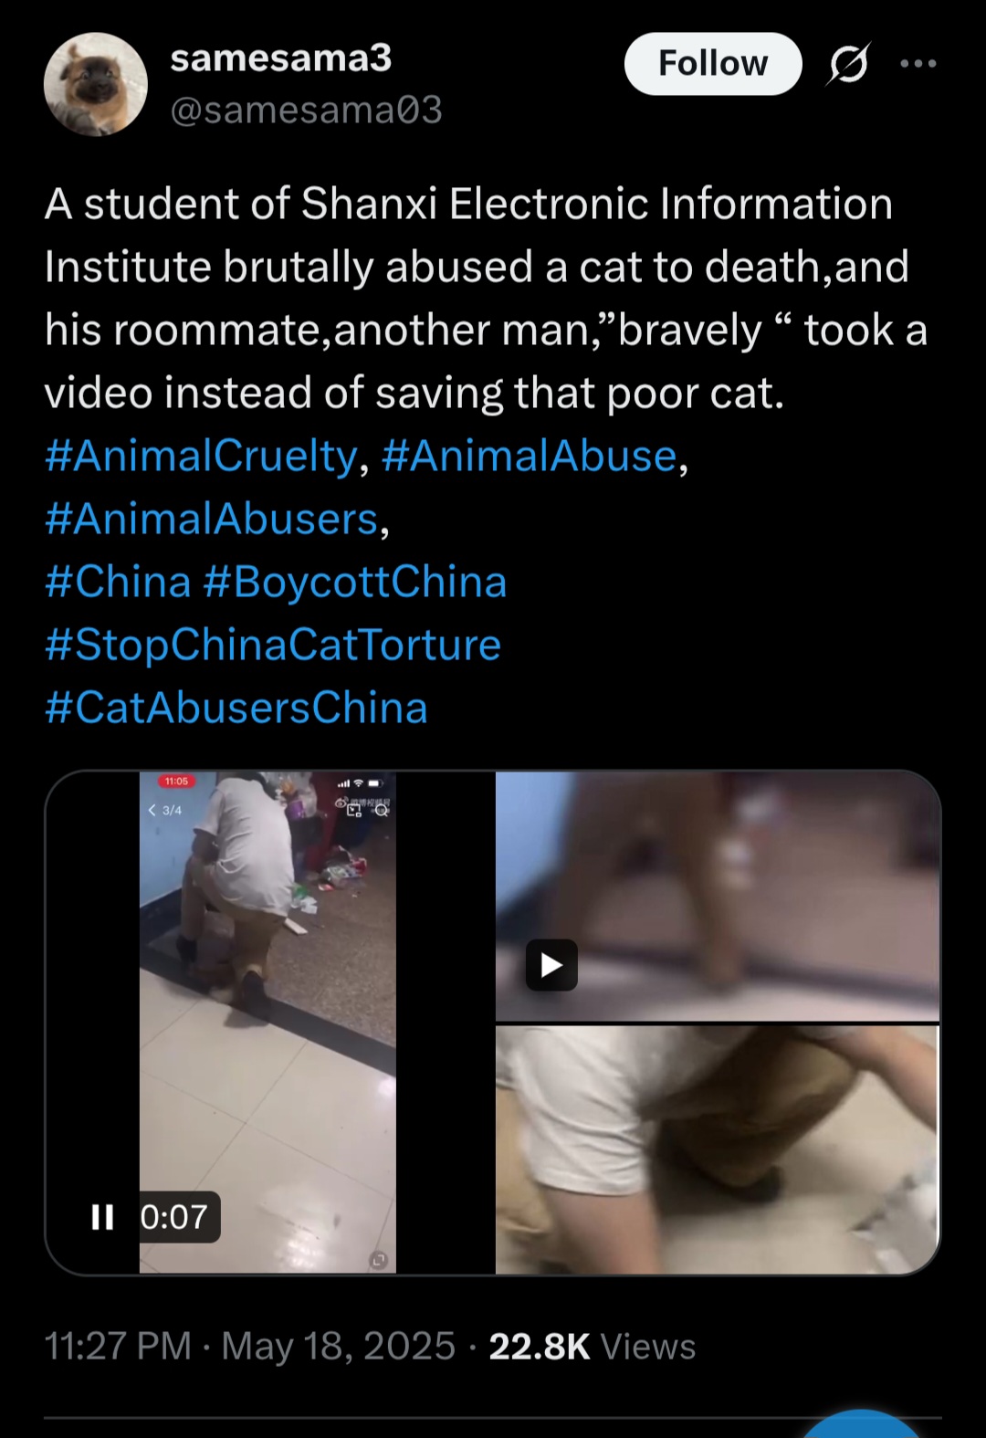Play the top-right video thumbnail
The image size is (986, 1438).
click(551, 965)
